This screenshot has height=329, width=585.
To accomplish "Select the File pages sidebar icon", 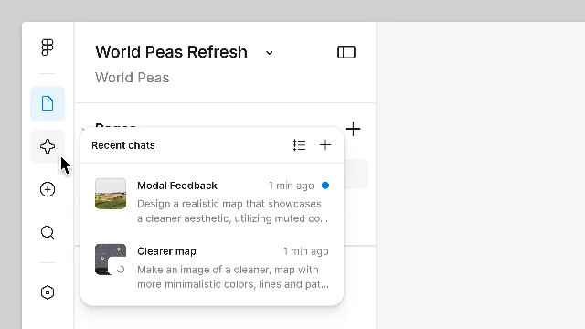I will 48,103.
